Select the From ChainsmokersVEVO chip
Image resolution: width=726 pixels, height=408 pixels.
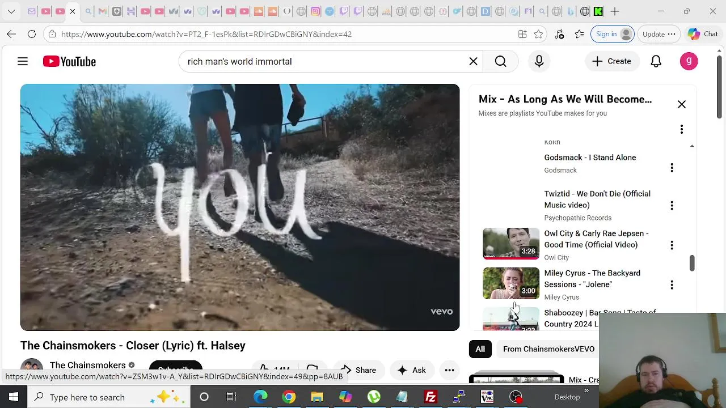[548, 349]
